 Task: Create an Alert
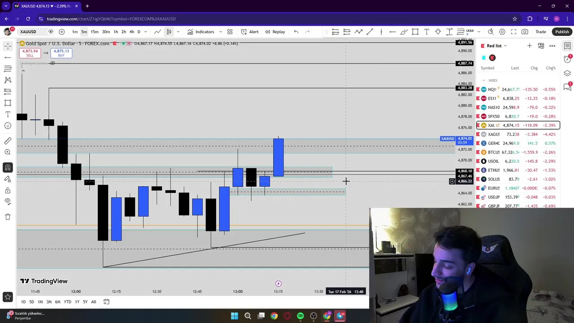coord(250,32)
